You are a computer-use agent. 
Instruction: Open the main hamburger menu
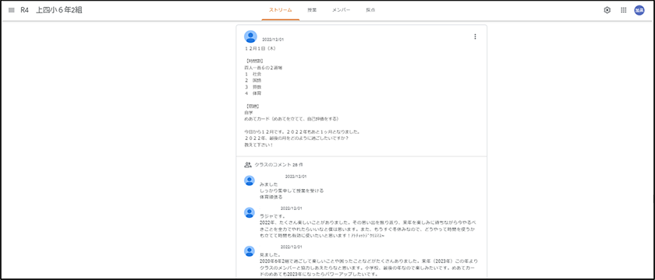coord(11,10)
